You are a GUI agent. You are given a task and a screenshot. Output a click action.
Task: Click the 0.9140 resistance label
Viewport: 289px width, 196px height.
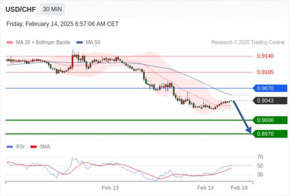265,56
